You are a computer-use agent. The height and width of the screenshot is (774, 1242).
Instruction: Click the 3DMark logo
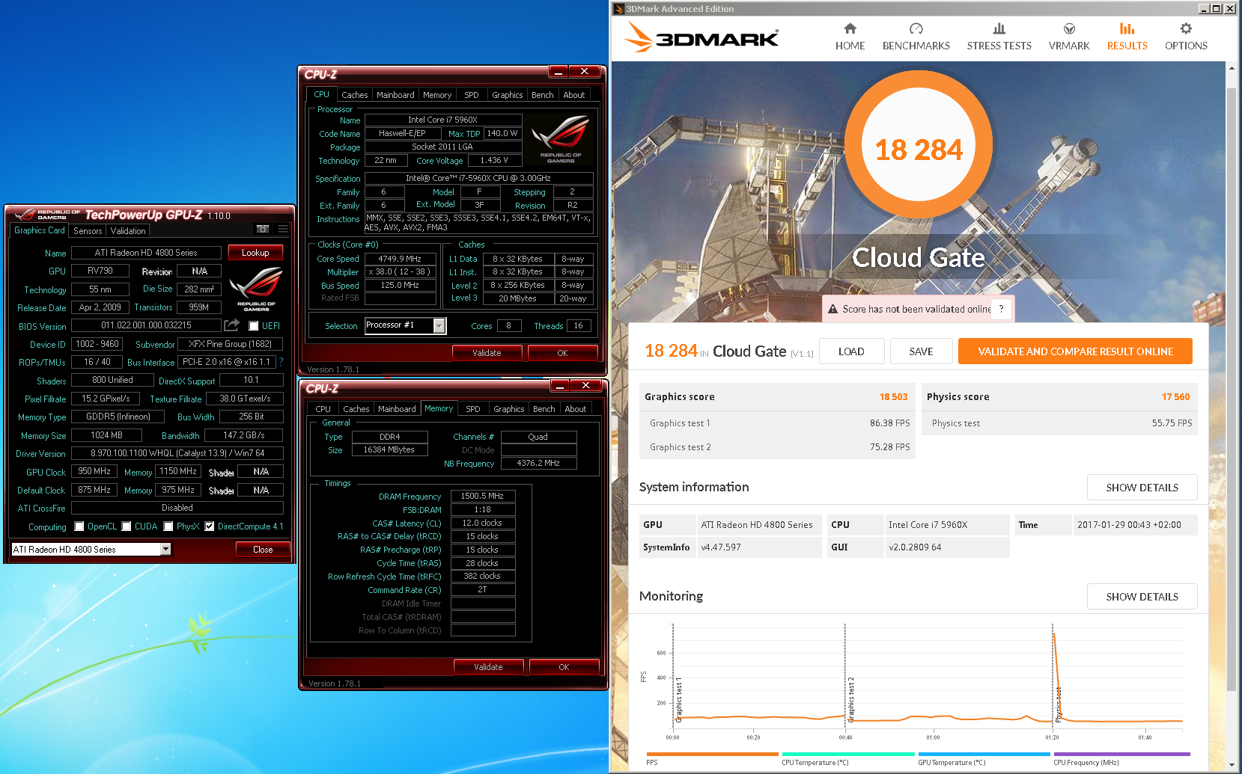pyautogui.click(x=701, y=37)
